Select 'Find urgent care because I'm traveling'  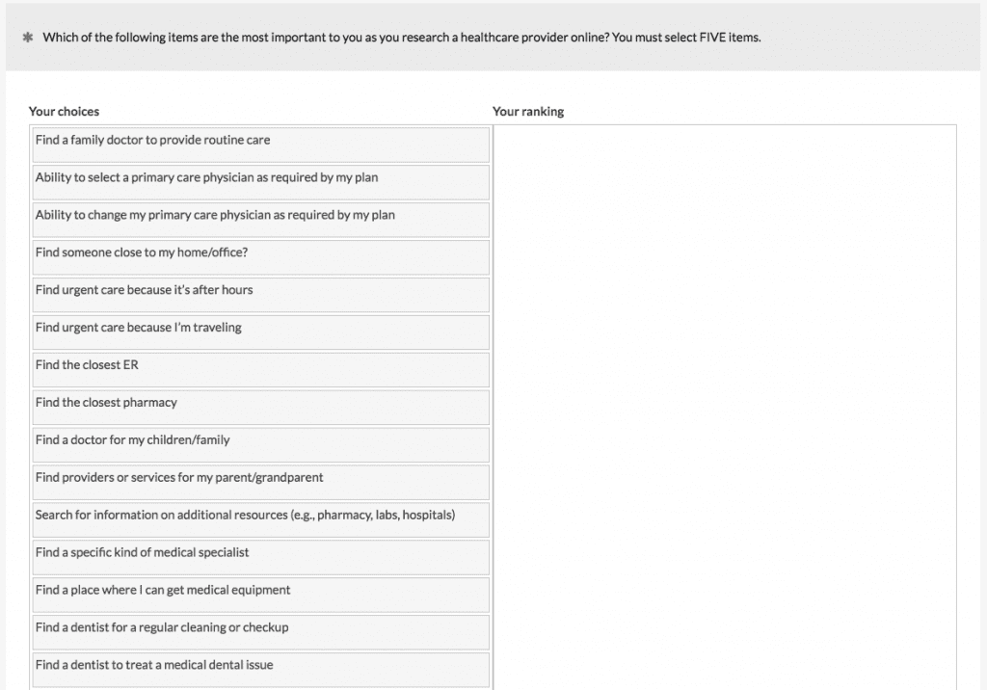tap(260, 332)
